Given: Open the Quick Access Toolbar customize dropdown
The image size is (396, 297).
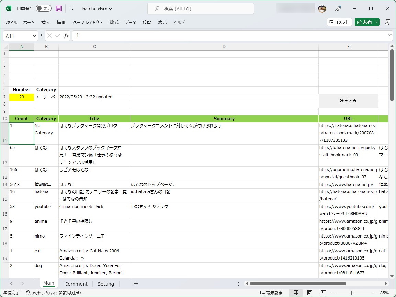Looking at the screenshot, I should (x=72, y=9).
